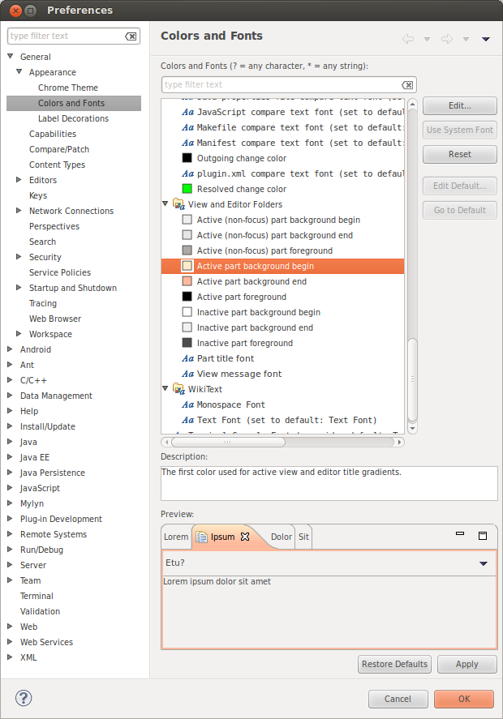Expand the Android preferences node
Image resolution: width=503 pixels, height=719 pixels.
[10, 349]
